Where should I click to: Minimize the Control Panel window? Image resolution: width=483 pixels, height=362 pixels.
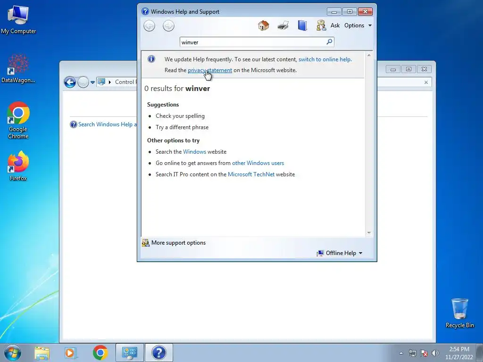393,69
